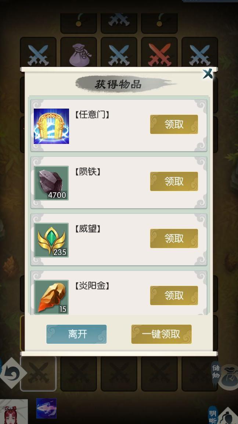The height and width of the screenshot is (424, 238).
Task: Select the highlighted crossed swords tile at bottom
Action: [x=38, y=374]
